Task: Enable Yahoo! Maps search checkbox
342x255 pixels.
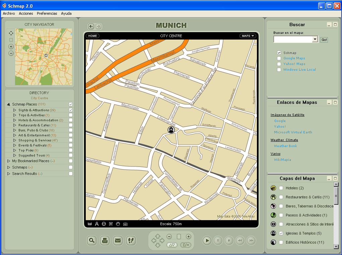Action: [279, 64]
